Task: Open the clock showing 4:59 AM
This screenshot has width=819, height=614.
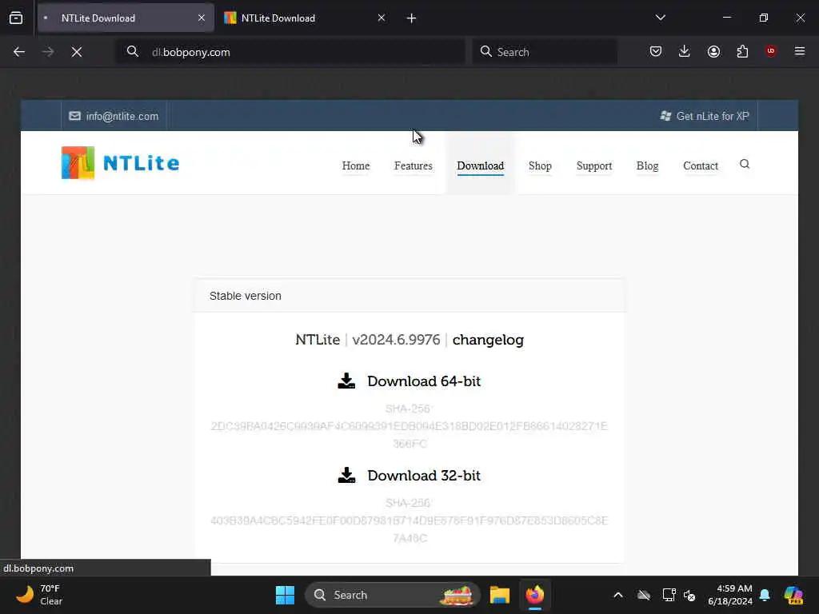Action: pos(730,595)
